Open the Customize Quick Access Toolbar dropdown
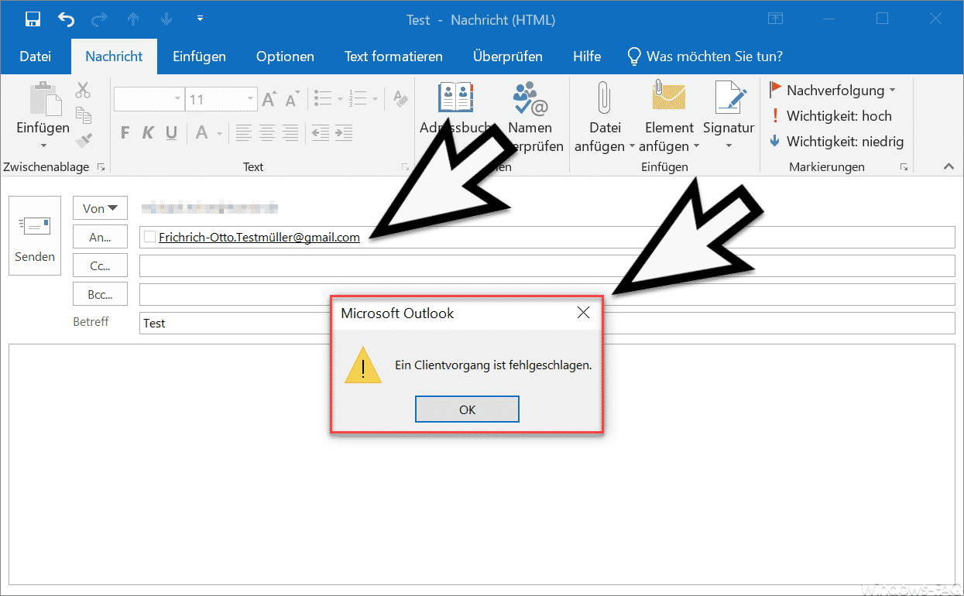964x596 pixels. [200, 18]
